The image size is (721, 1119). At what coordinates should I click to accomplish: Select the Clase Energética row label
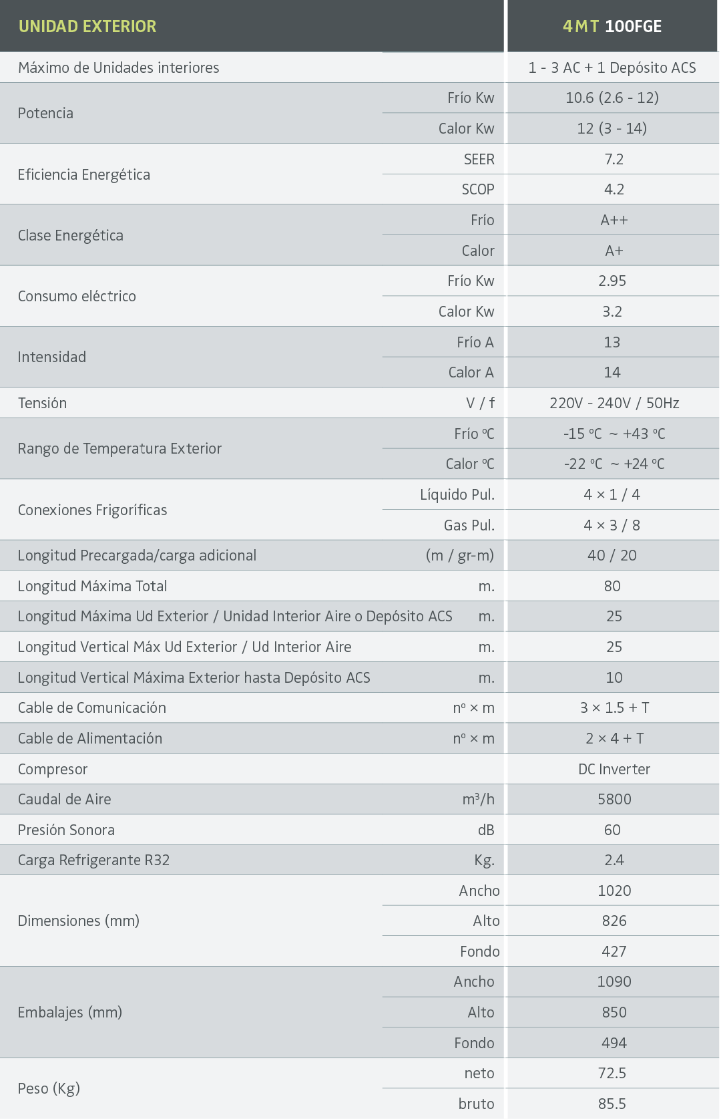(71, 235)
